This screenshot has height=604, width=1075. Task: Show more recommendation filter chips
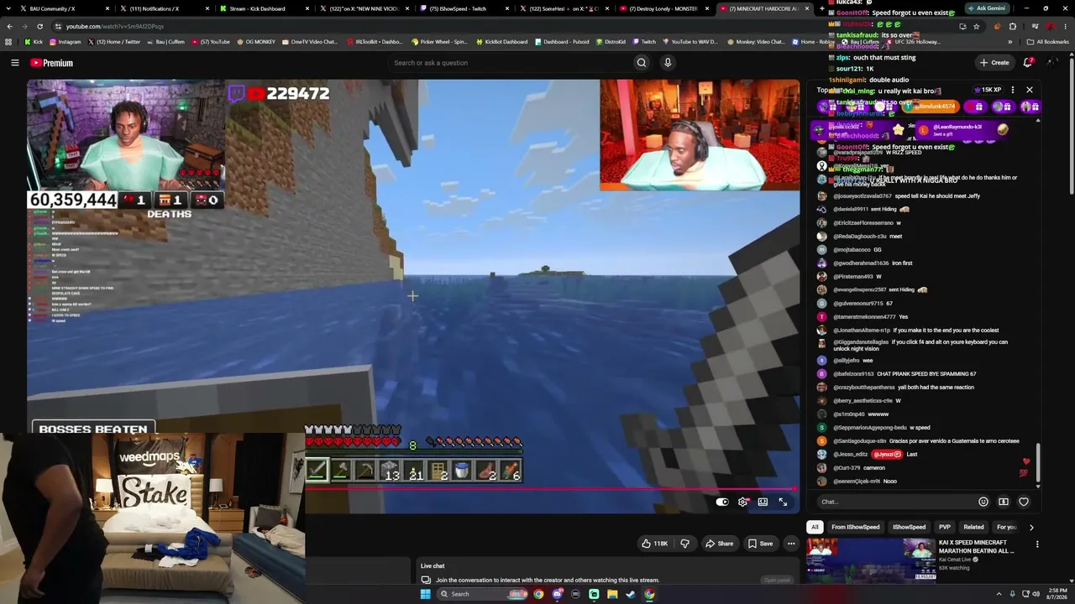click(1031, 527)
